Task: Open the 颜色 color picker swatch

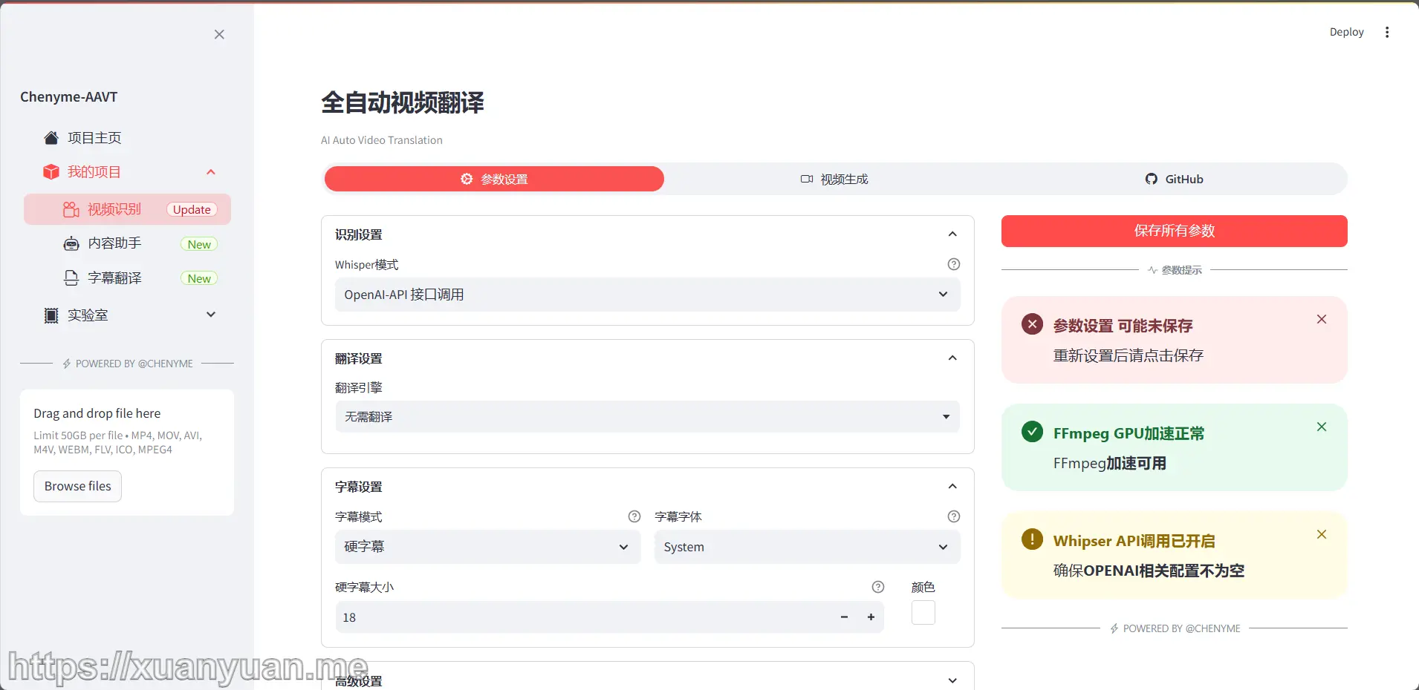Action: pyautogui.click(x=923, y=613)
